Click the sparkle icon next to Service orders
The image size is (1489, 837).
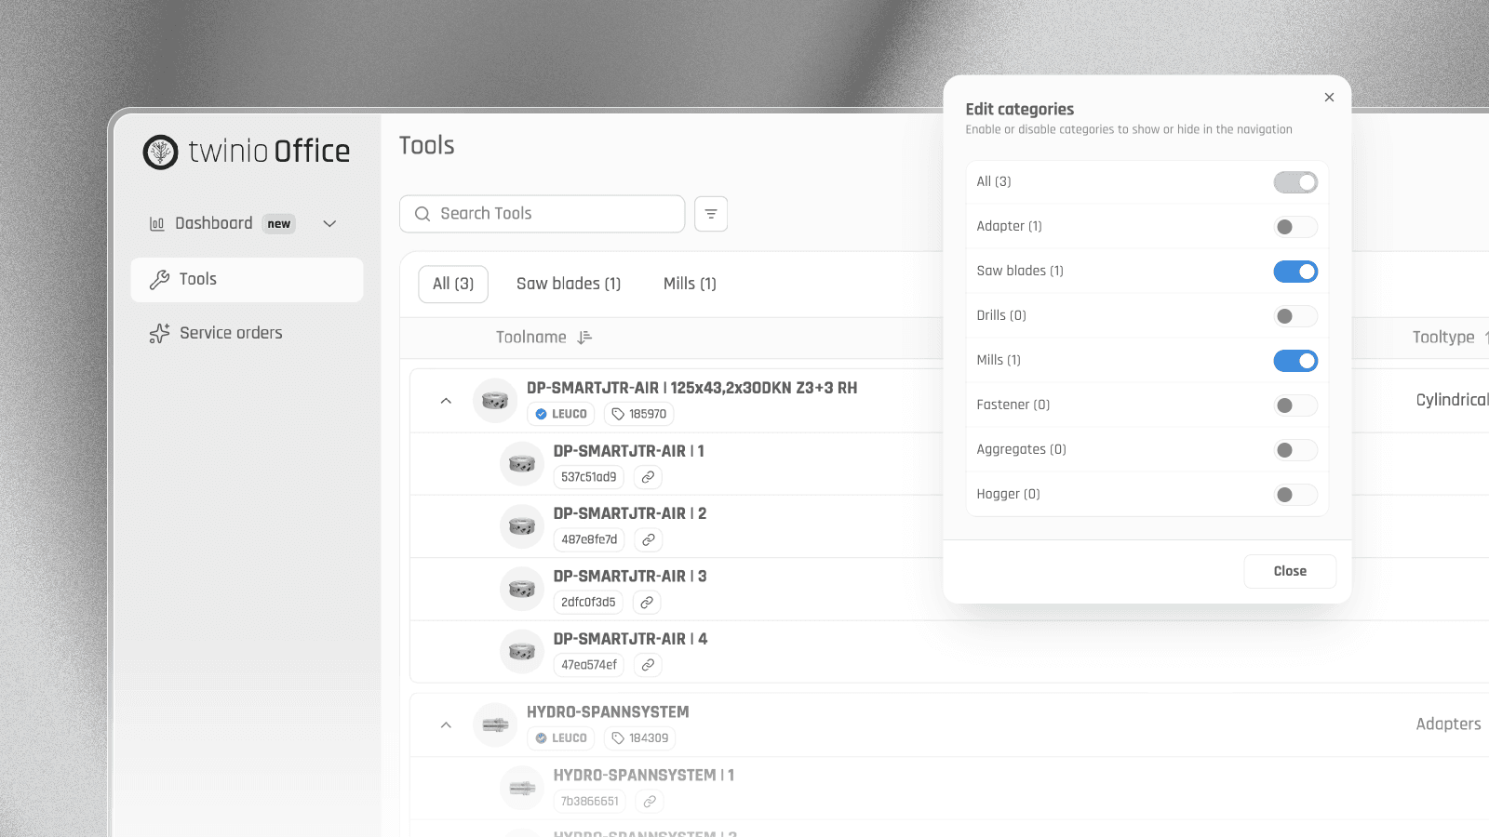pyautogui.click(x=159, y=333)
